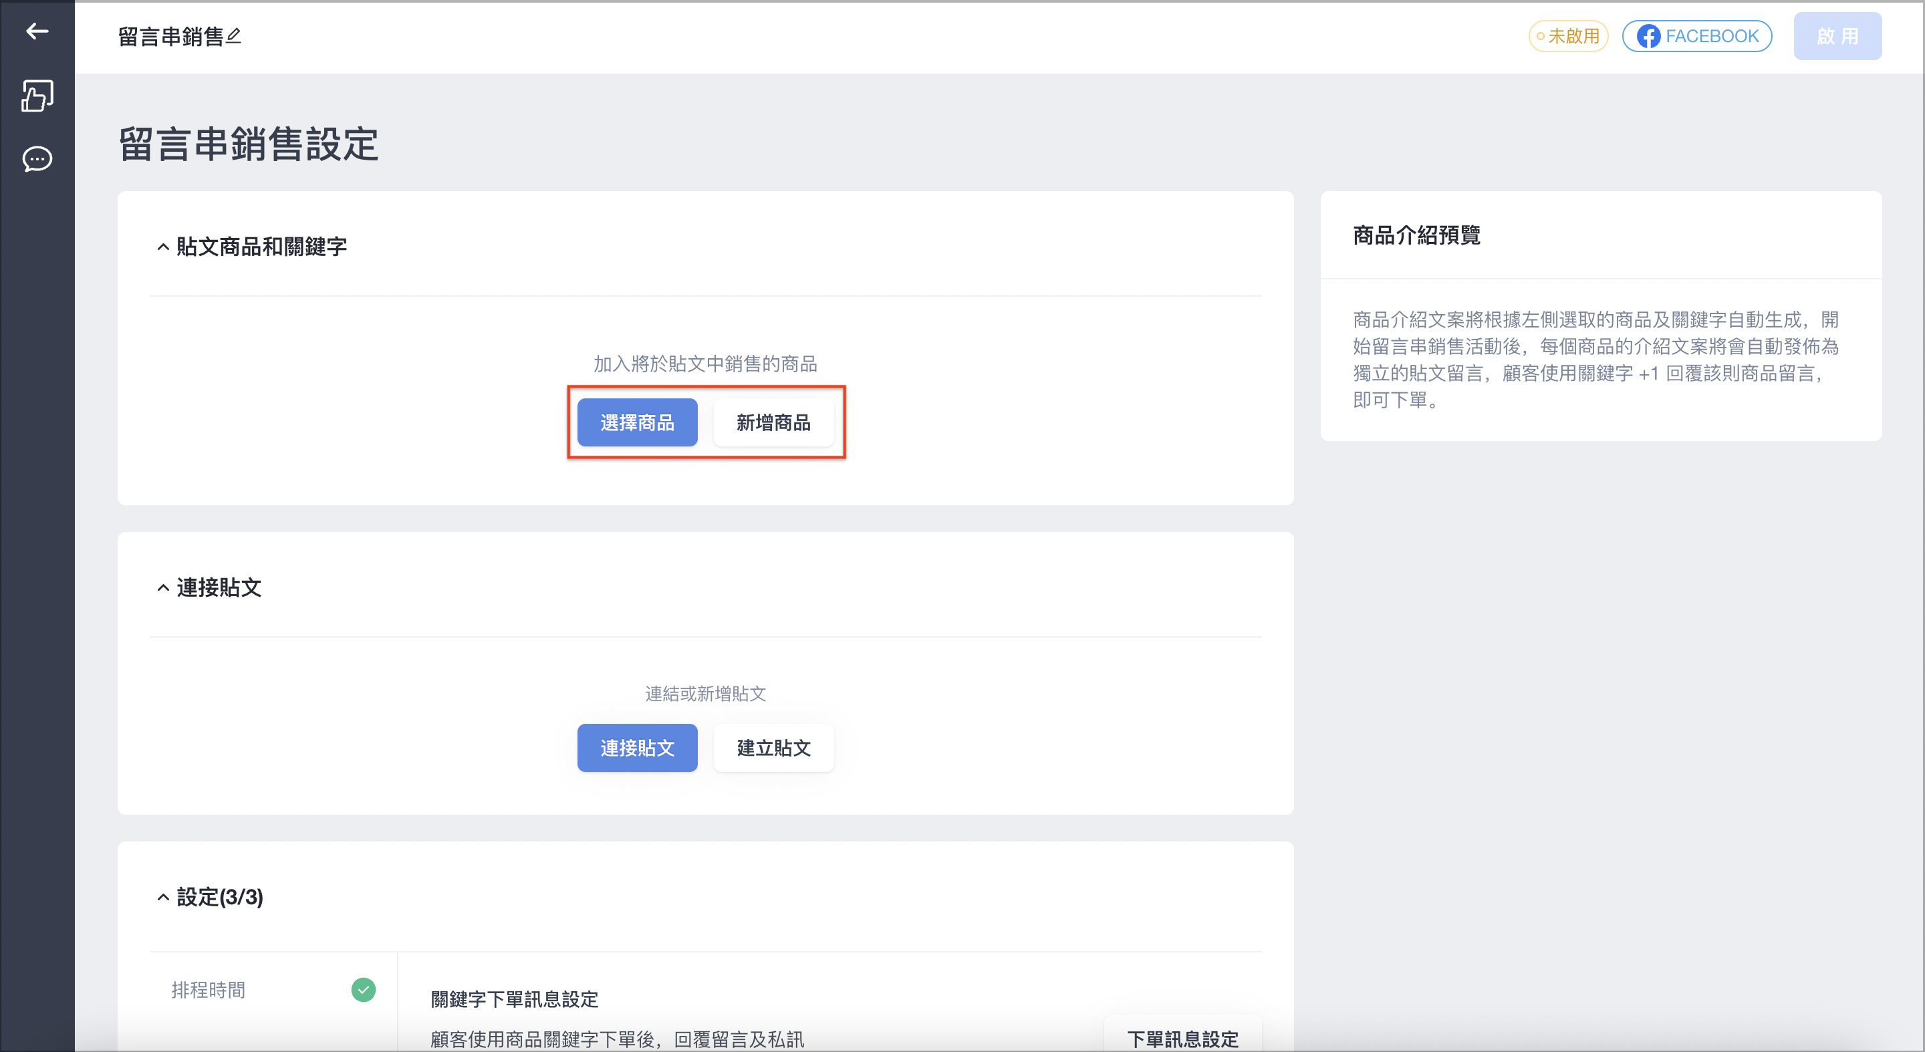Open the thumbs-up engagement sidebar icon
Image resolution: width=1925 pixels, height=1052 pixels.
click(37, 96)
